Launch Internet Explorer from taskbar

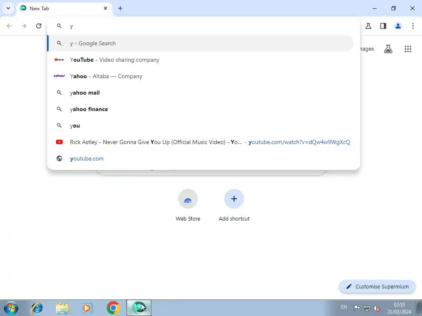pyautogui.click(x=37, y=308)
